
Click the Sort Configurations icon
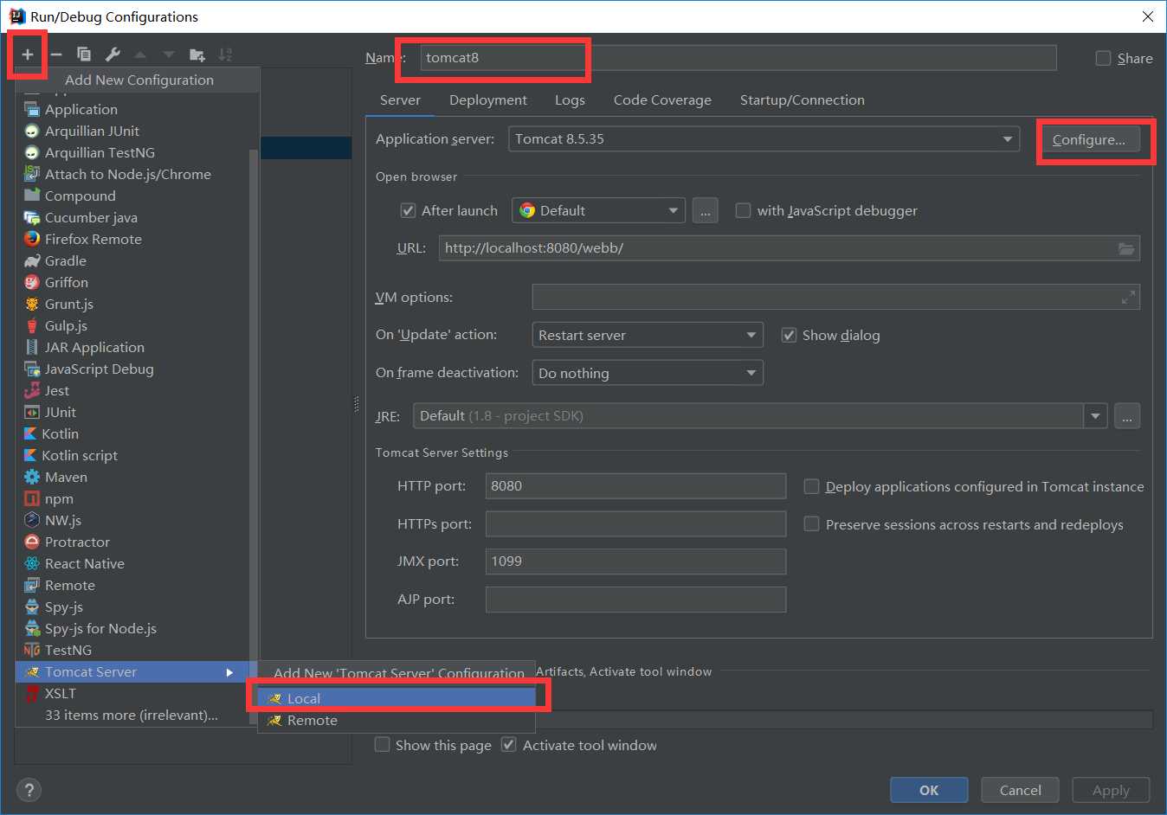point(225,55)
